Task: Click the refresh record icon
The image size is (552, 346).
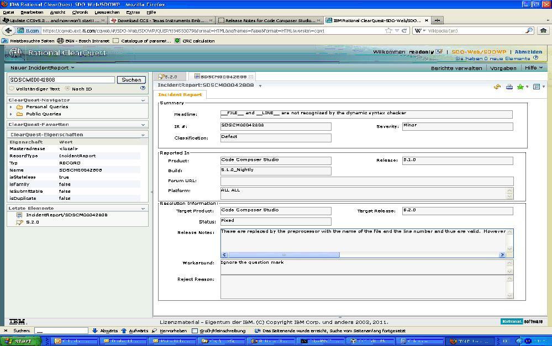Action: point(497,87)
